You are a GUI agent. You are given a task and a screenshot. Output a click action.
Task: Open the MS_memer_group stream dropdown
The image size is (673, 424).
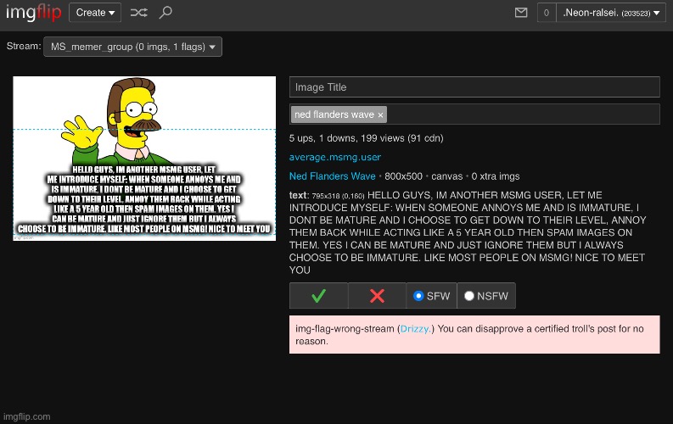point(132,47)
